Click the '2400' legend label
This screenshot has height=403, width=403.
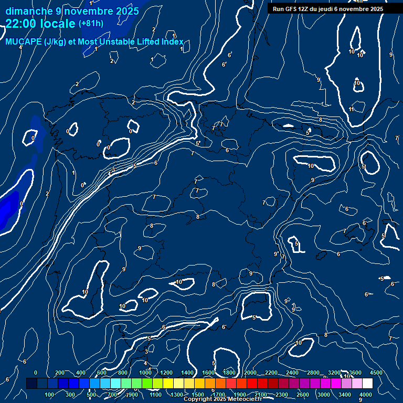coord(292,373)
